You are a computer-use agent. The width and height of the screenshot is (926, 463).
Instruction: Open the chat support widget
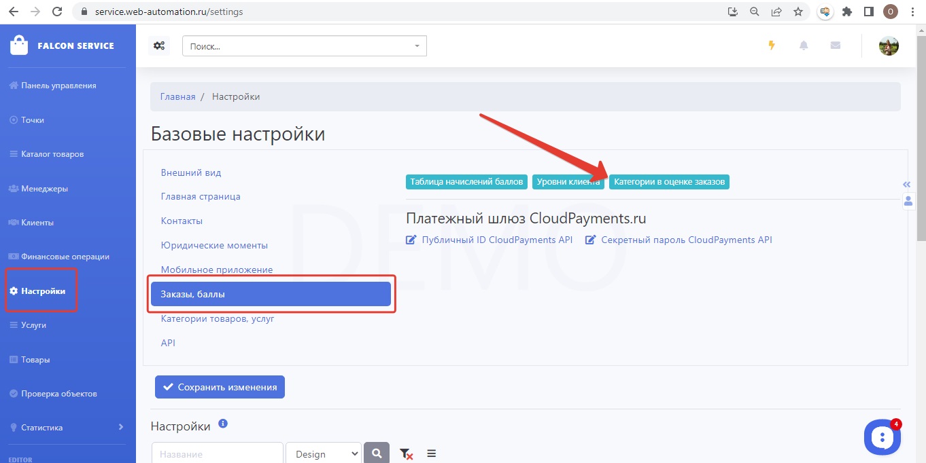[x=882, y=437]
